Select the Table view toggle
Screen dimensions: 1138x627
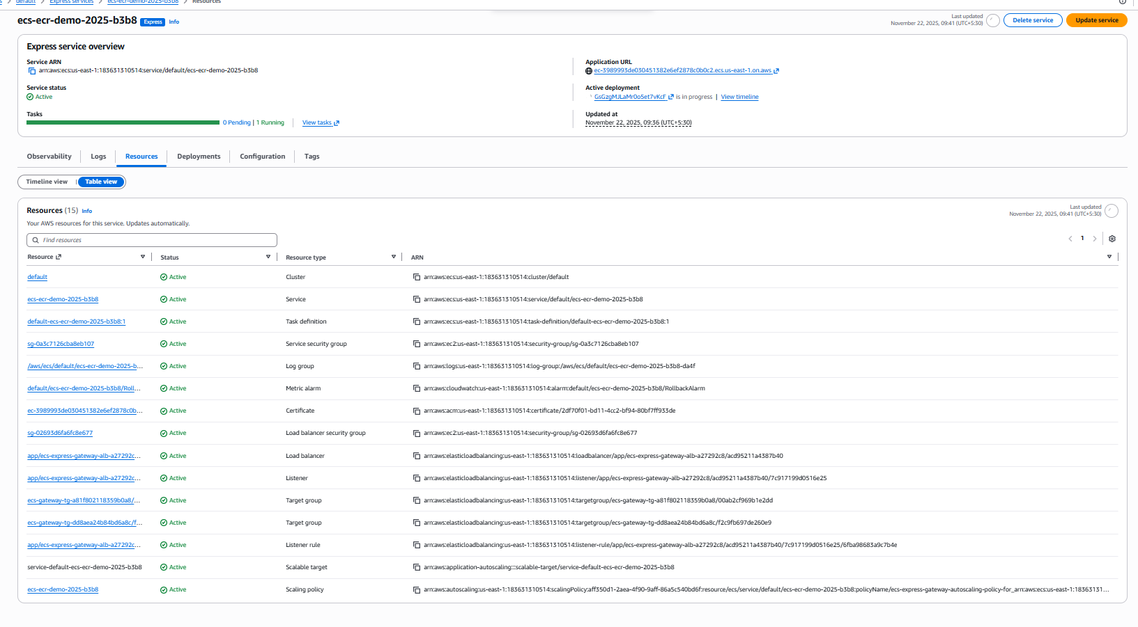[101, 182]
